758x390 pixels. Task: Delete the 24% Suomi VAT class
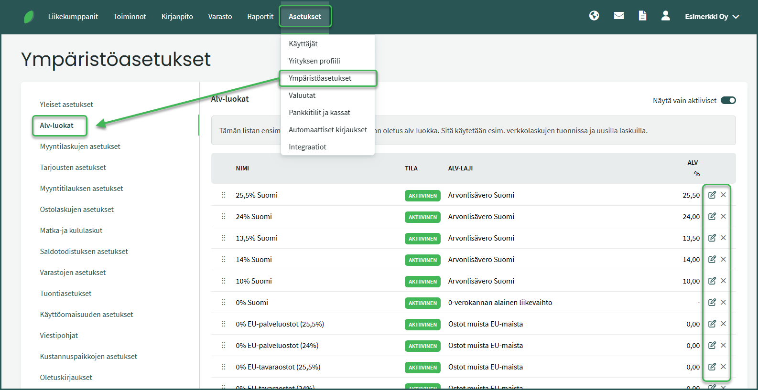(724, 216)
